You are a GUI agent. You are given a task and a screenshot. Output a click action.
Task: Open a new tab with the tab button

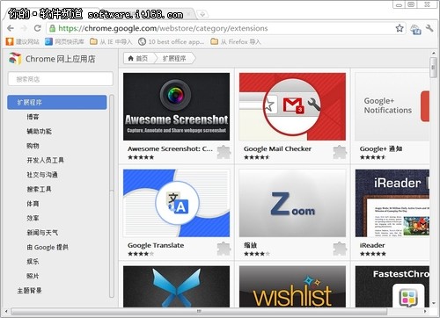[x=202, y=13]
